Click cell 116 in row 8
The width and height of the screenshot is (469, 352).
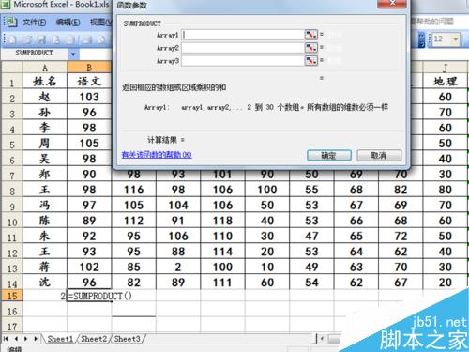133,190
